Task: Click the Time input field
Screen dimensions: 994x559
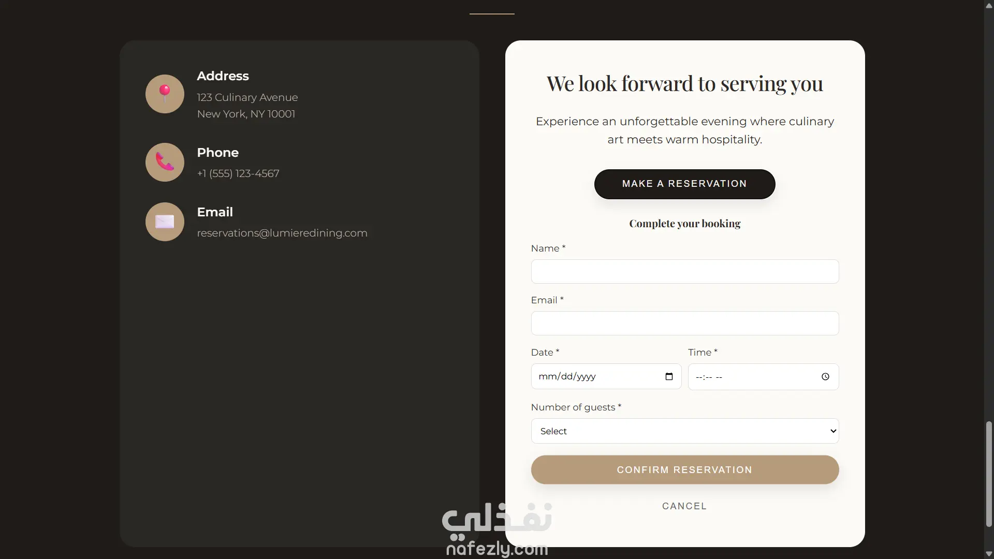Action: (x=751, y=377)
